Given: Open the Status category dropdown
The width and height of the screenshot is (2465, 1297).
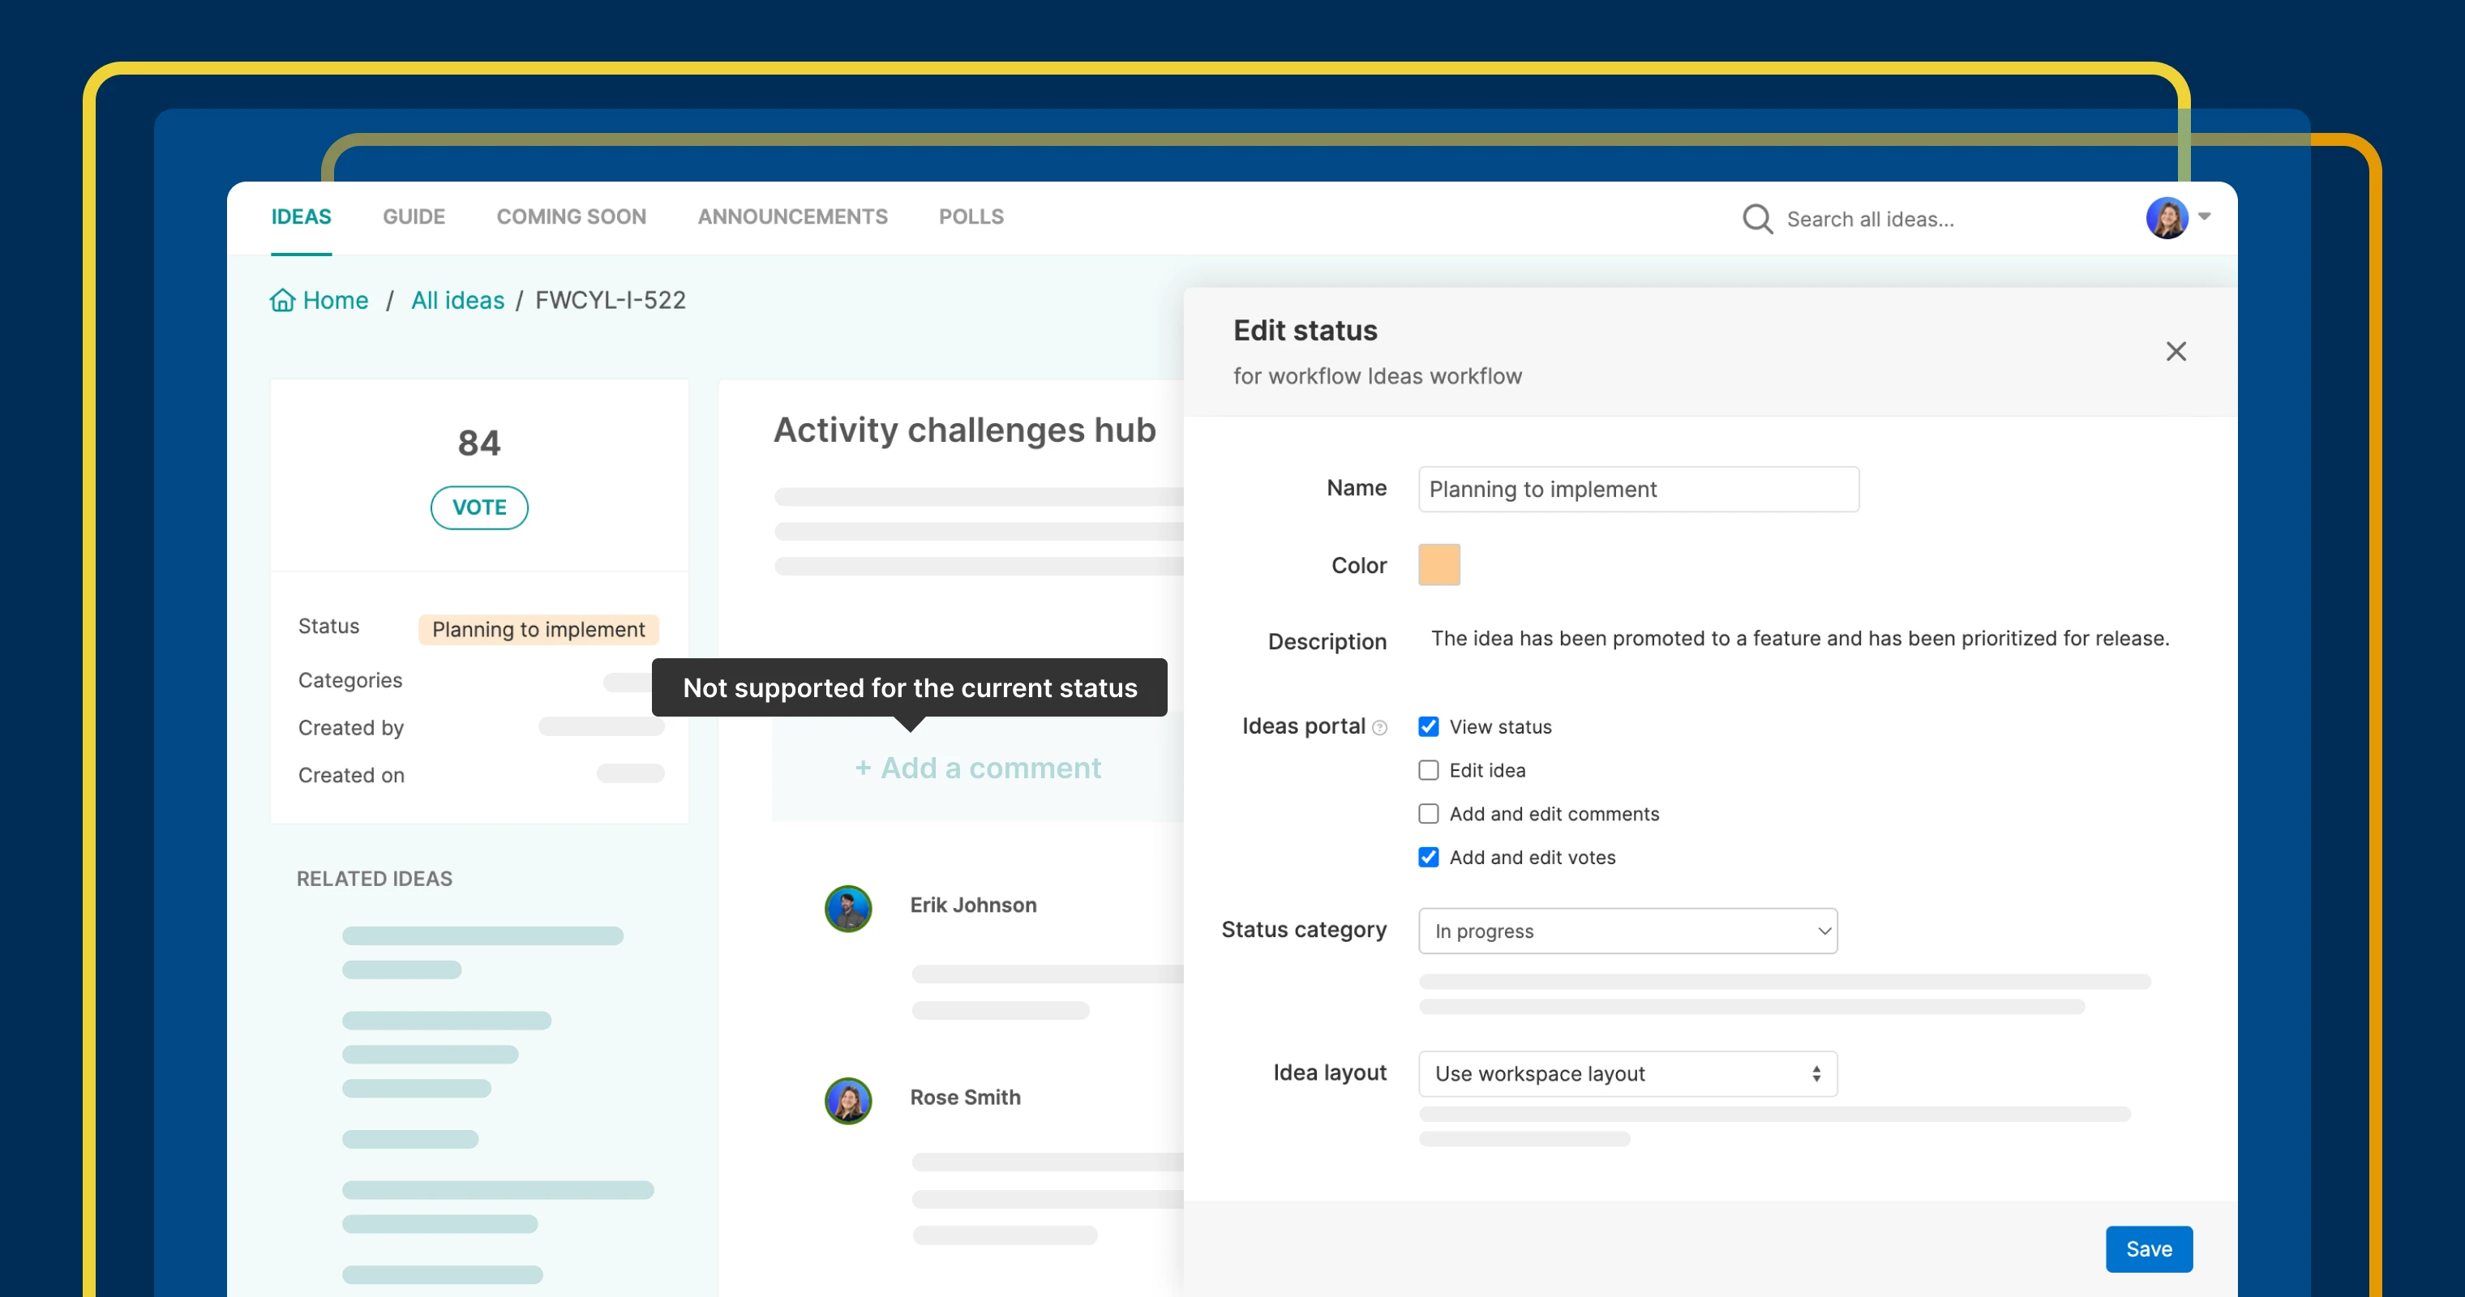Looking at the screenshot, I should point(1627,931).
